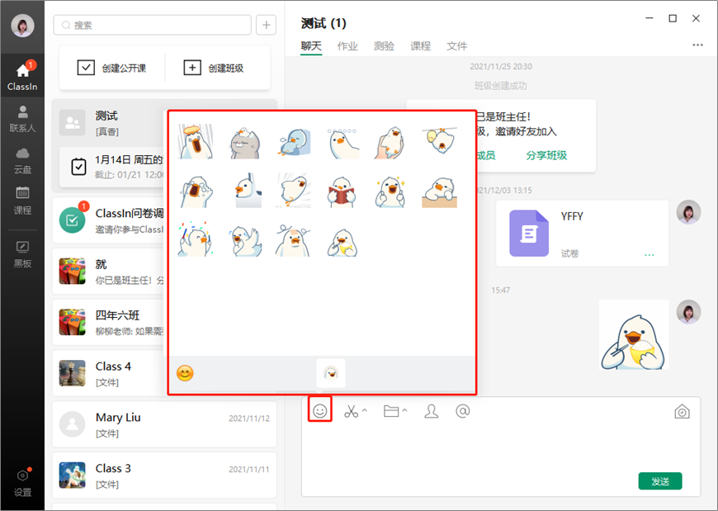This screenshot has width=718, height=511.
Task: Send the duck hanging from line sticker
Action: coord(440,140)
